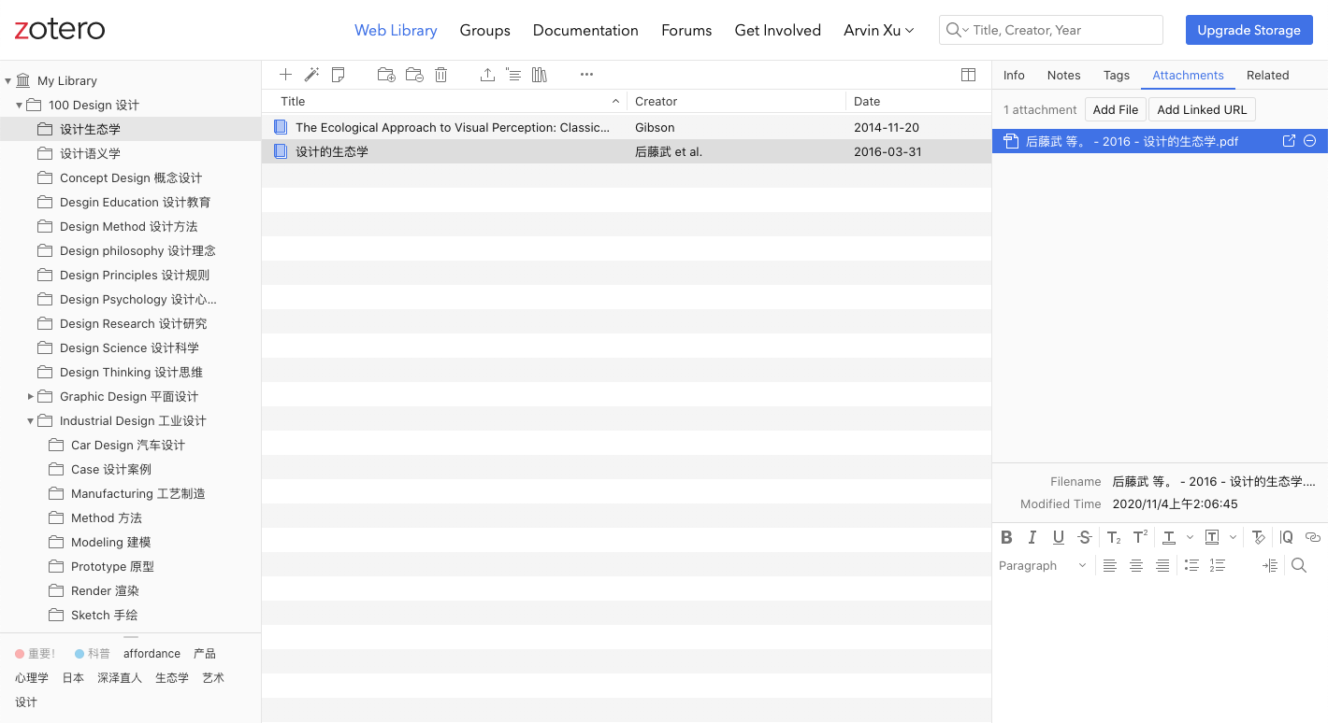Toggle strikethrough formatting in note editor

pos(1085,537)
